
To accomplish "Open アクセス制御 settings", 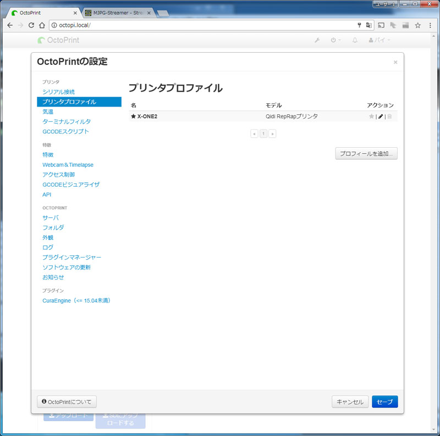I will click(x=59, y=175).
